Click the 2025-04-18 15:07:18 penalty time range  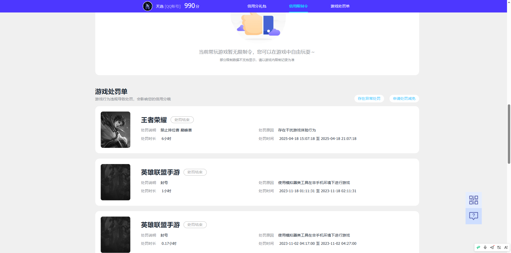318,139
